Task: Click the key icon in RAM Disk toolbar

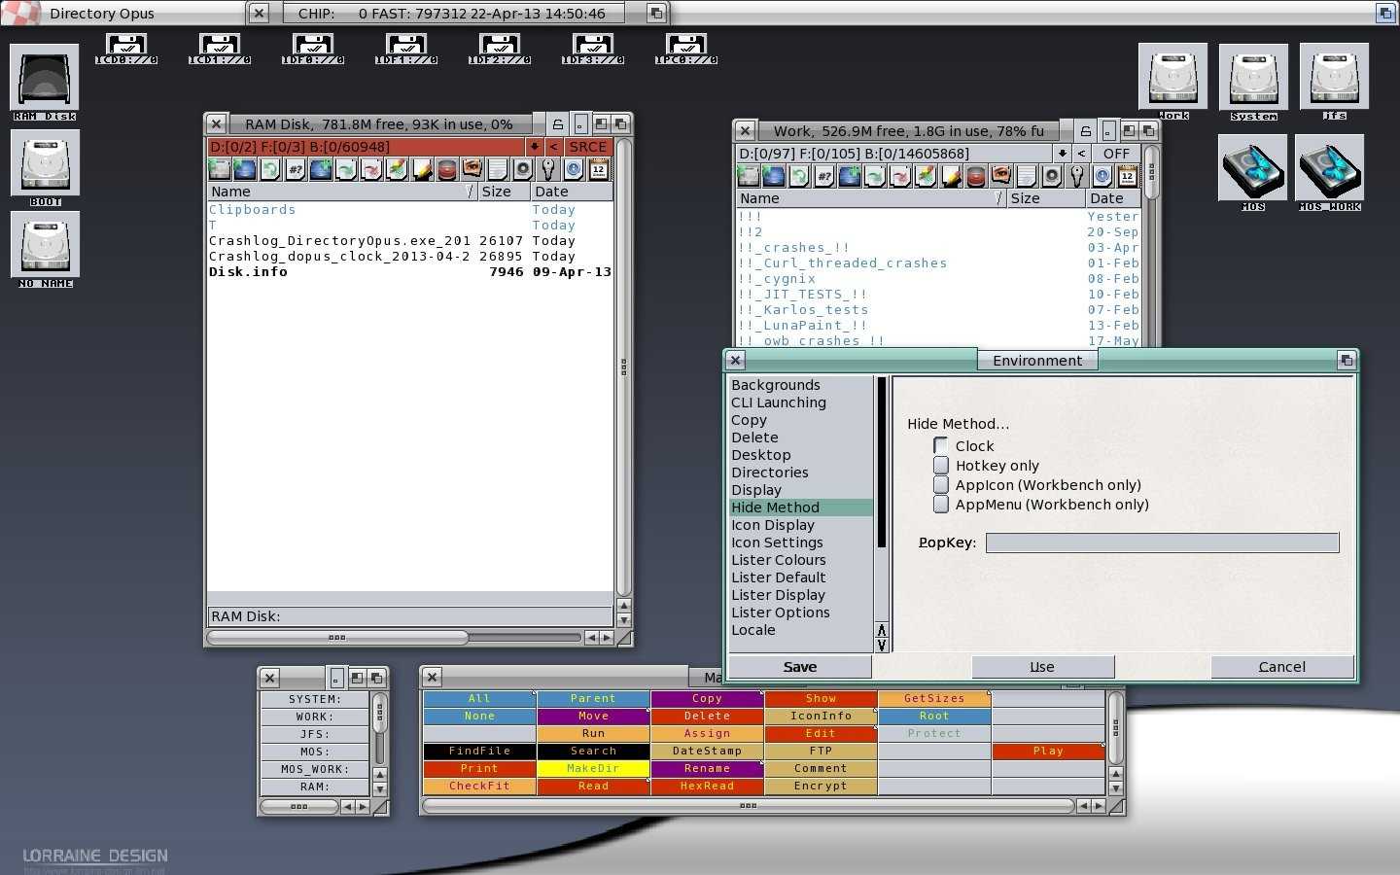Action: pos(548,169)
